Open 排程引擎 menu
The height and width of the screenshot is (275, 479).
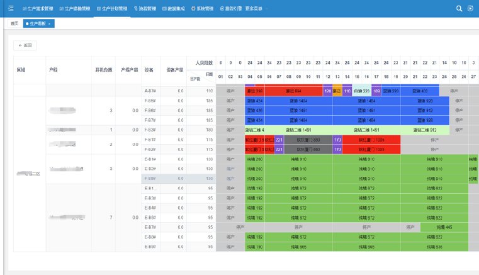click(231, 9)
